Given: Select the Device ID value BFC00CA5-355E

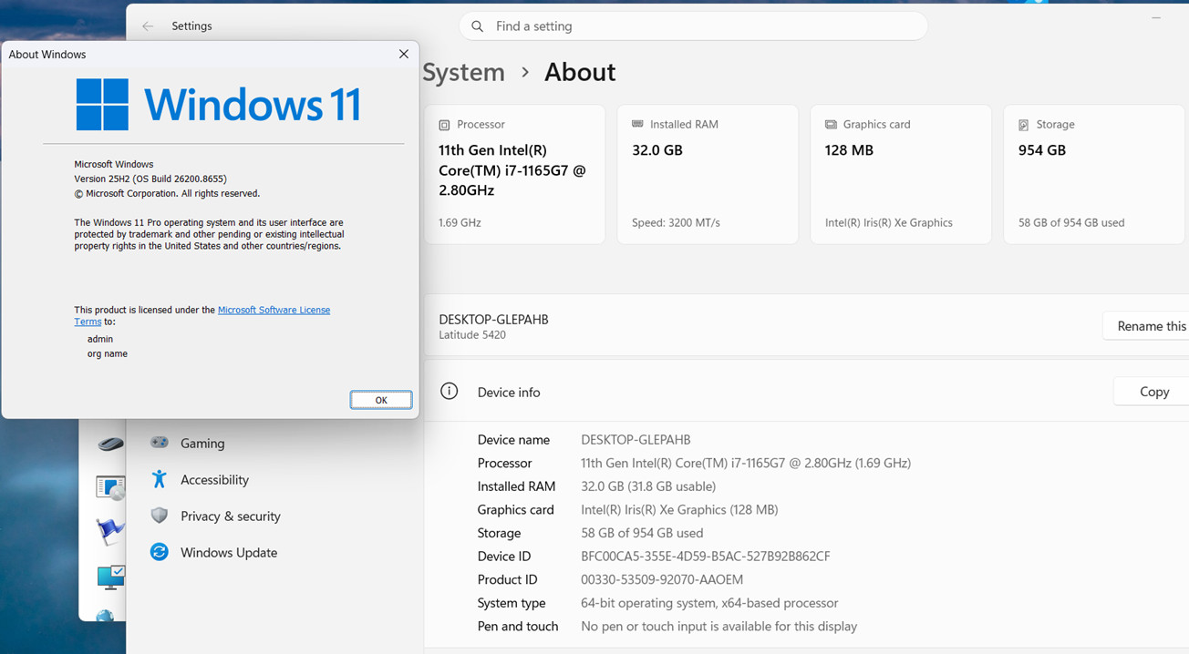Looking at the screenshot, I should point(706,557).
